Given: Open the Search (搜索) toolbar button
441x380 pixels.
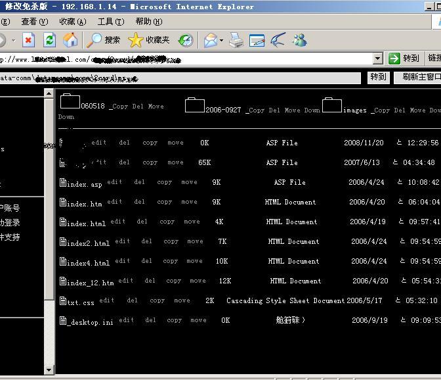Looking at the screenshot, I should click(x=104, y=40).
